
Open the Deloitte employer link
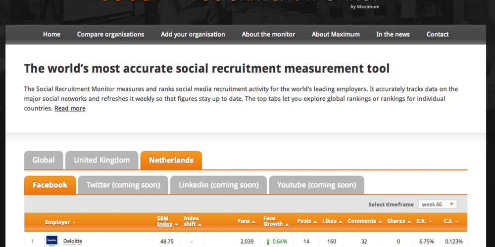coord(73,242)
